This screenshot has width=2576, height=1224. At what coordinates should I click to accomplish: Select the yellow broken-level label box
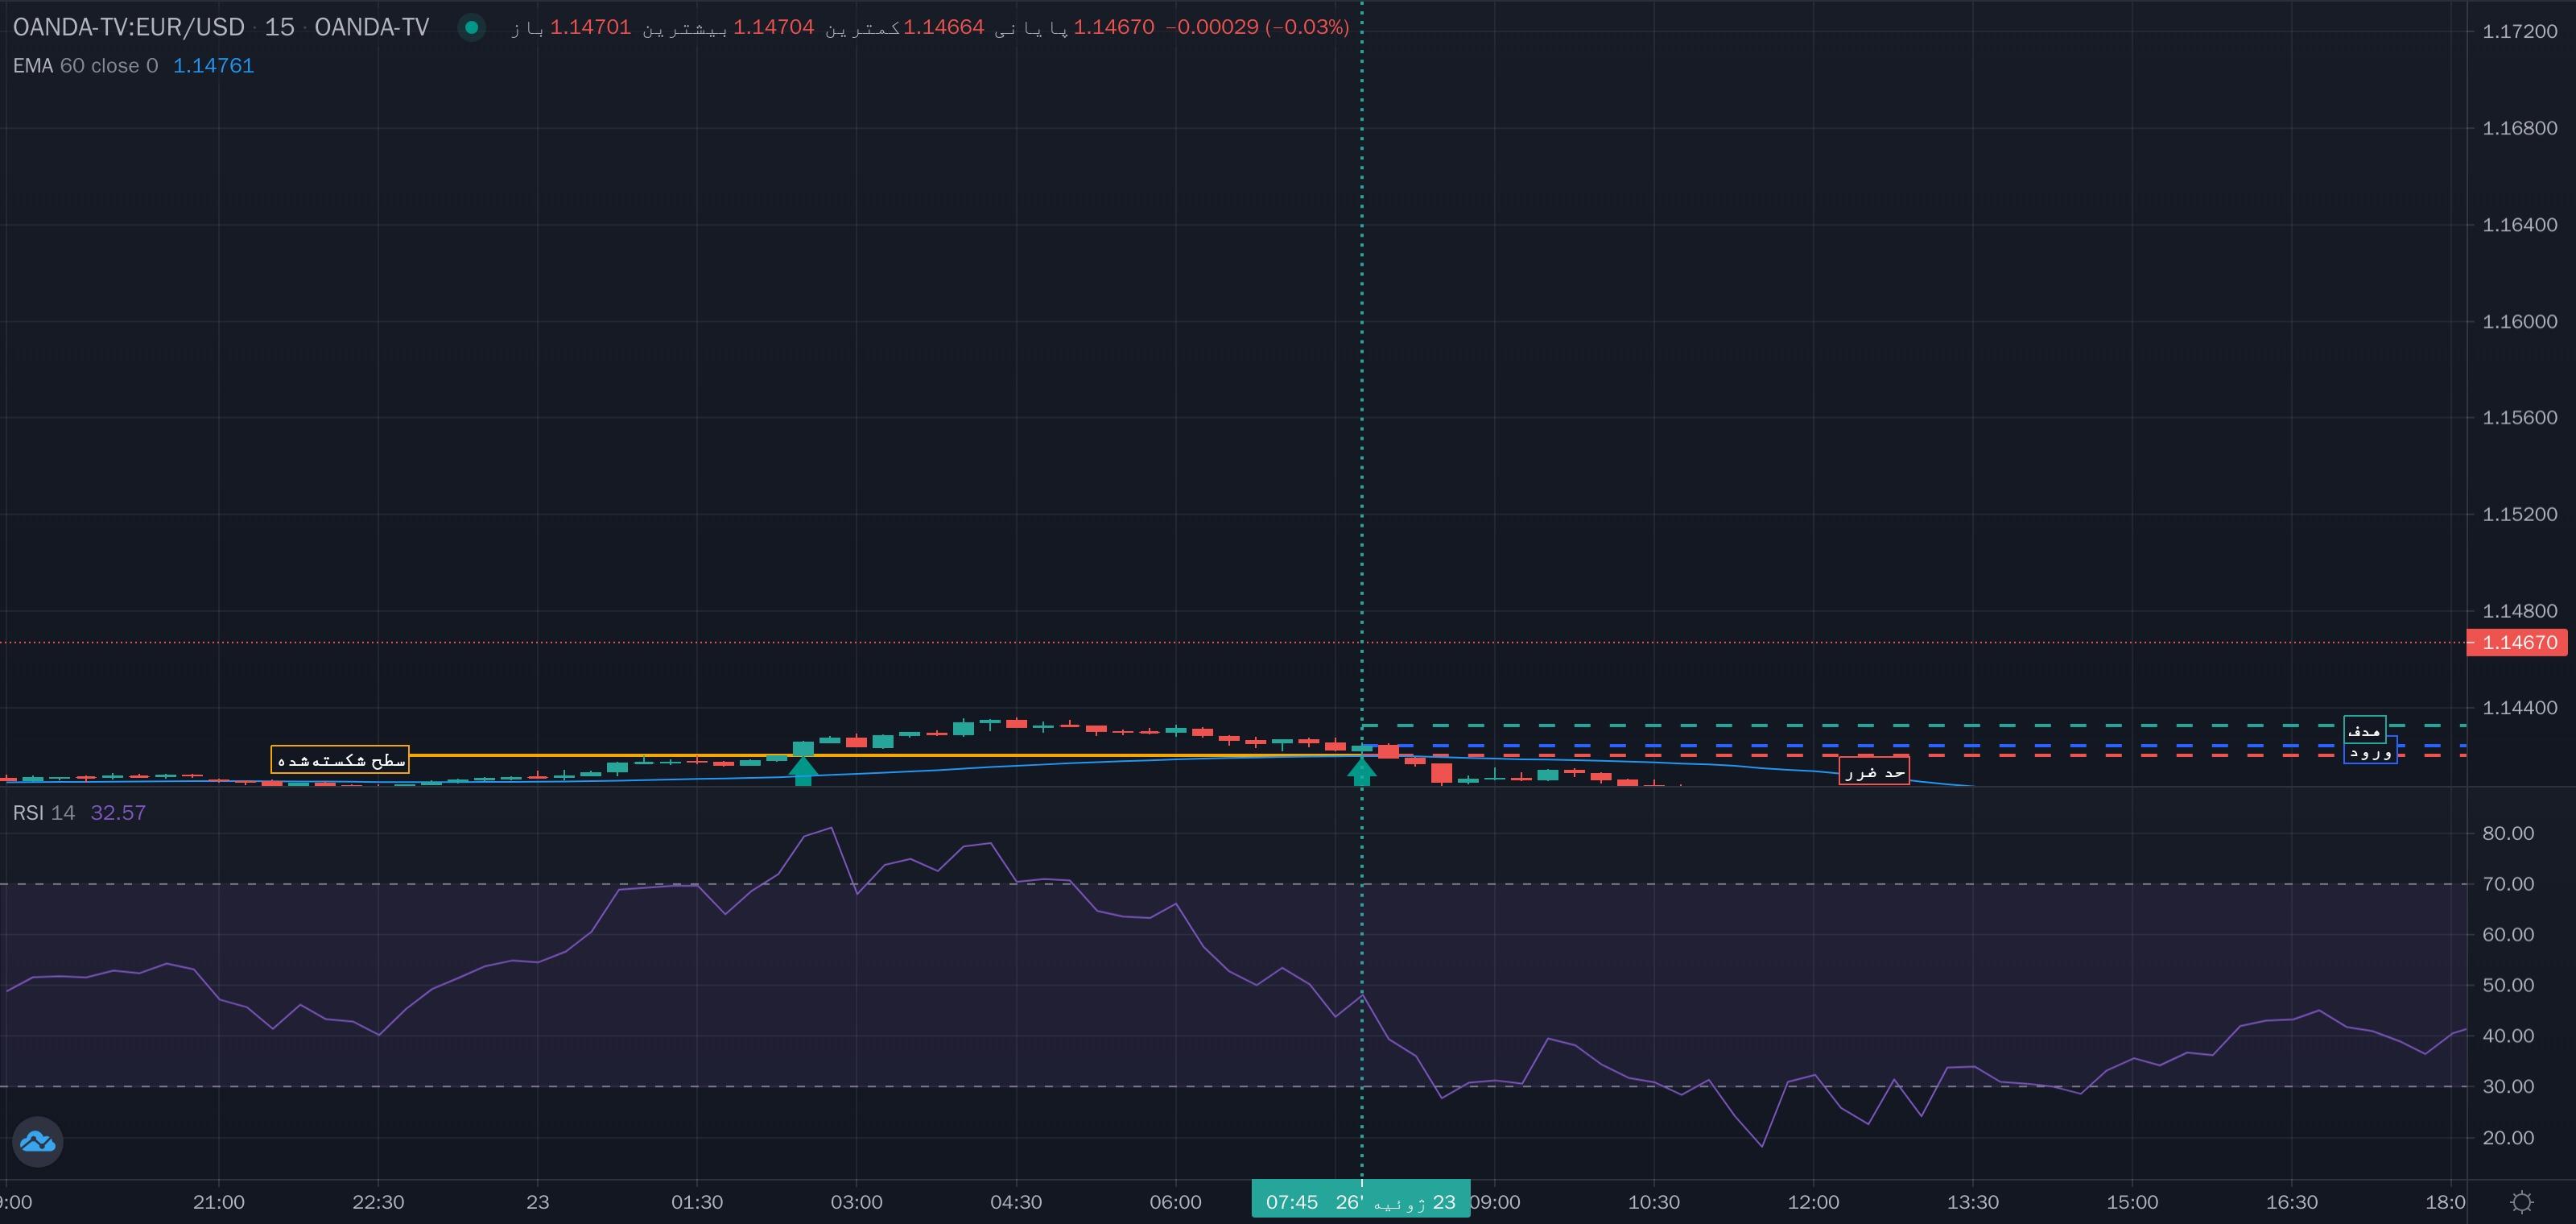pos(340,760)
